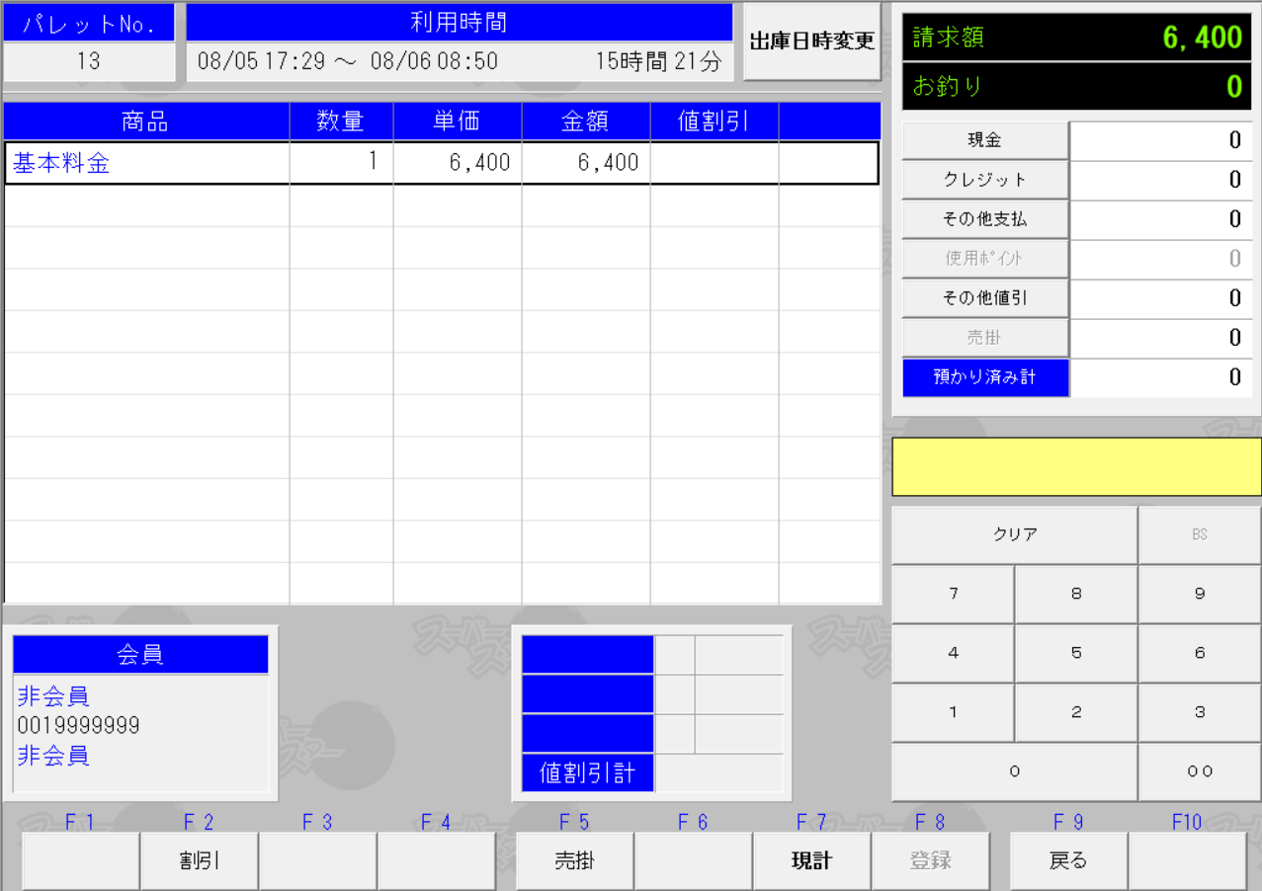The image size is (1262, 891).
Task: Click the F9 戻る function button
Action: [1068, 861]
